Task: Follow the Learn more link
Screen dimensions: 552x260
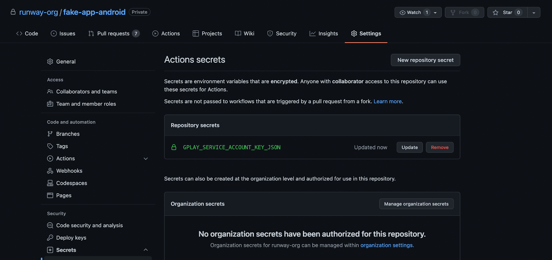Action: (x=387, y=101)
